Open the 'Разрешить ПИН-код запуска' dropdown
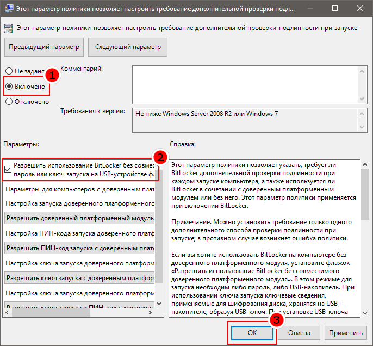The height and width of the screenshot is (346, 373). click(x=80, y=248)
